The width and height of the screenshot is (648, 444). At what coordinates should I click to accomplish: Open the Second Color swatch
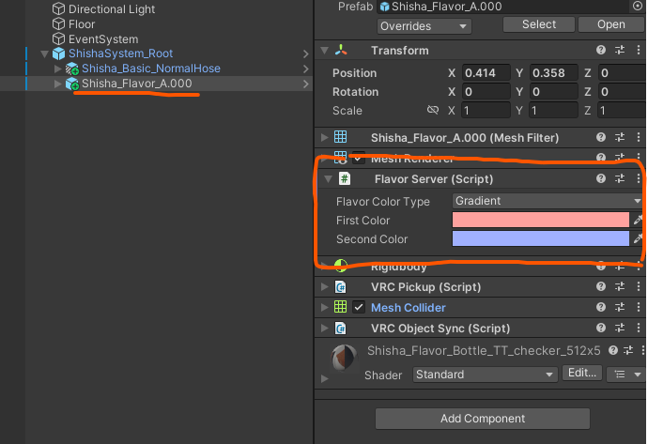(541, 238)
